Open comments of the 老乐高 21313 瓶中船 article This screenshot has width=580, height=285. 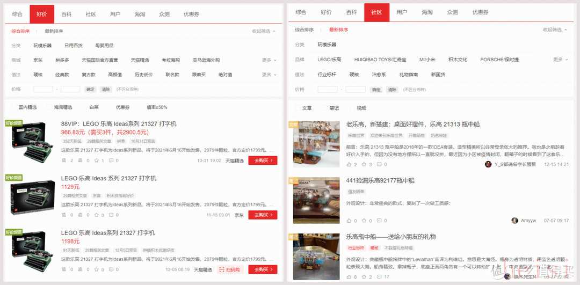point(379,164)
